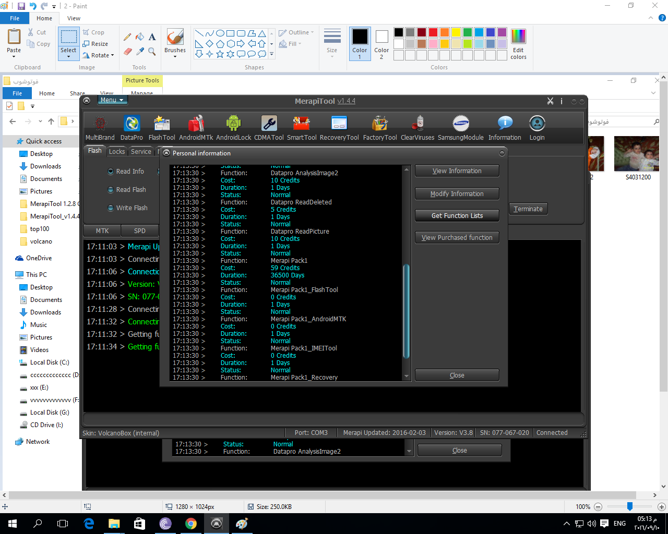This screenshot has width=668, height=534.
Task: Expand the MerapiTool Menu dropdown
Action: 112,100
